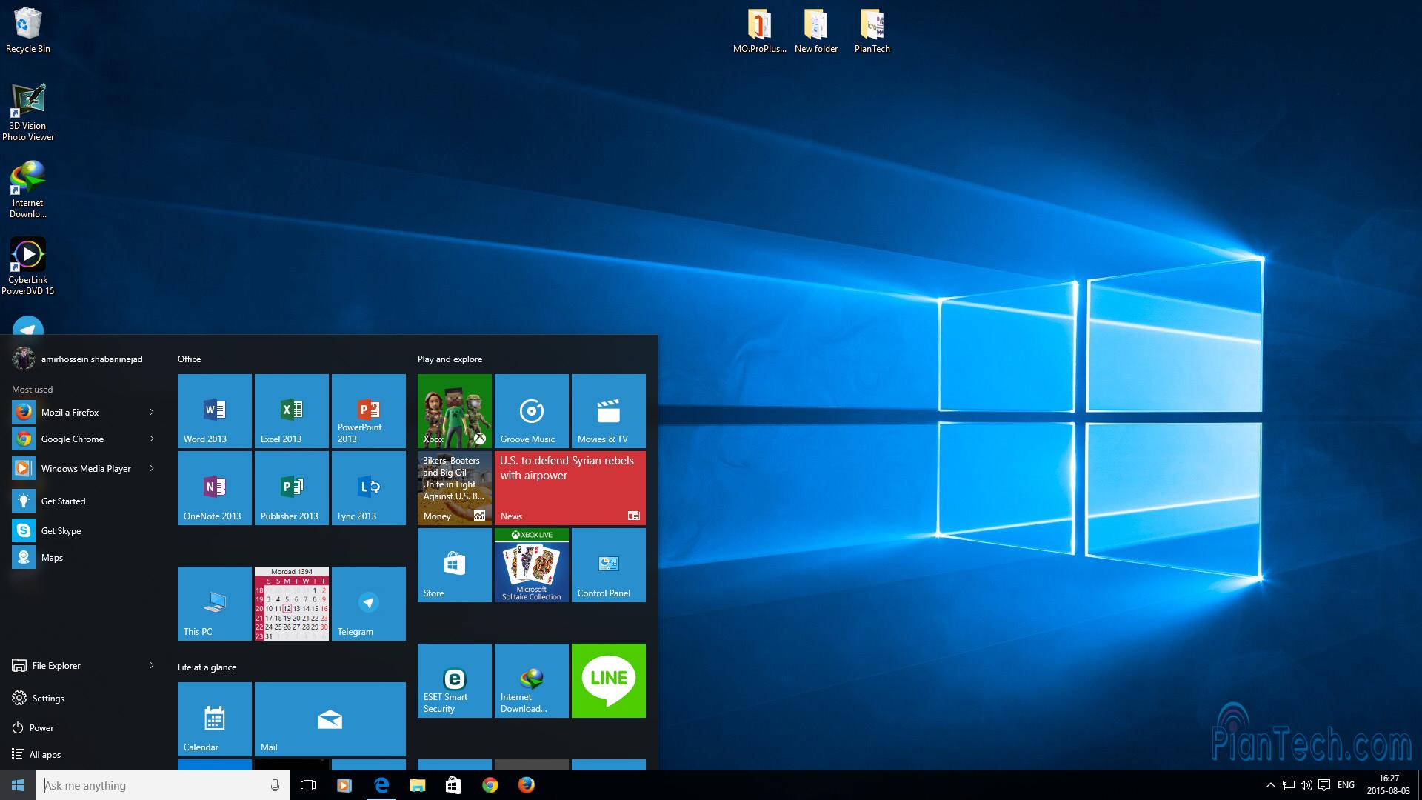Select the New folder desktop icon

click(x=816, y=30)
